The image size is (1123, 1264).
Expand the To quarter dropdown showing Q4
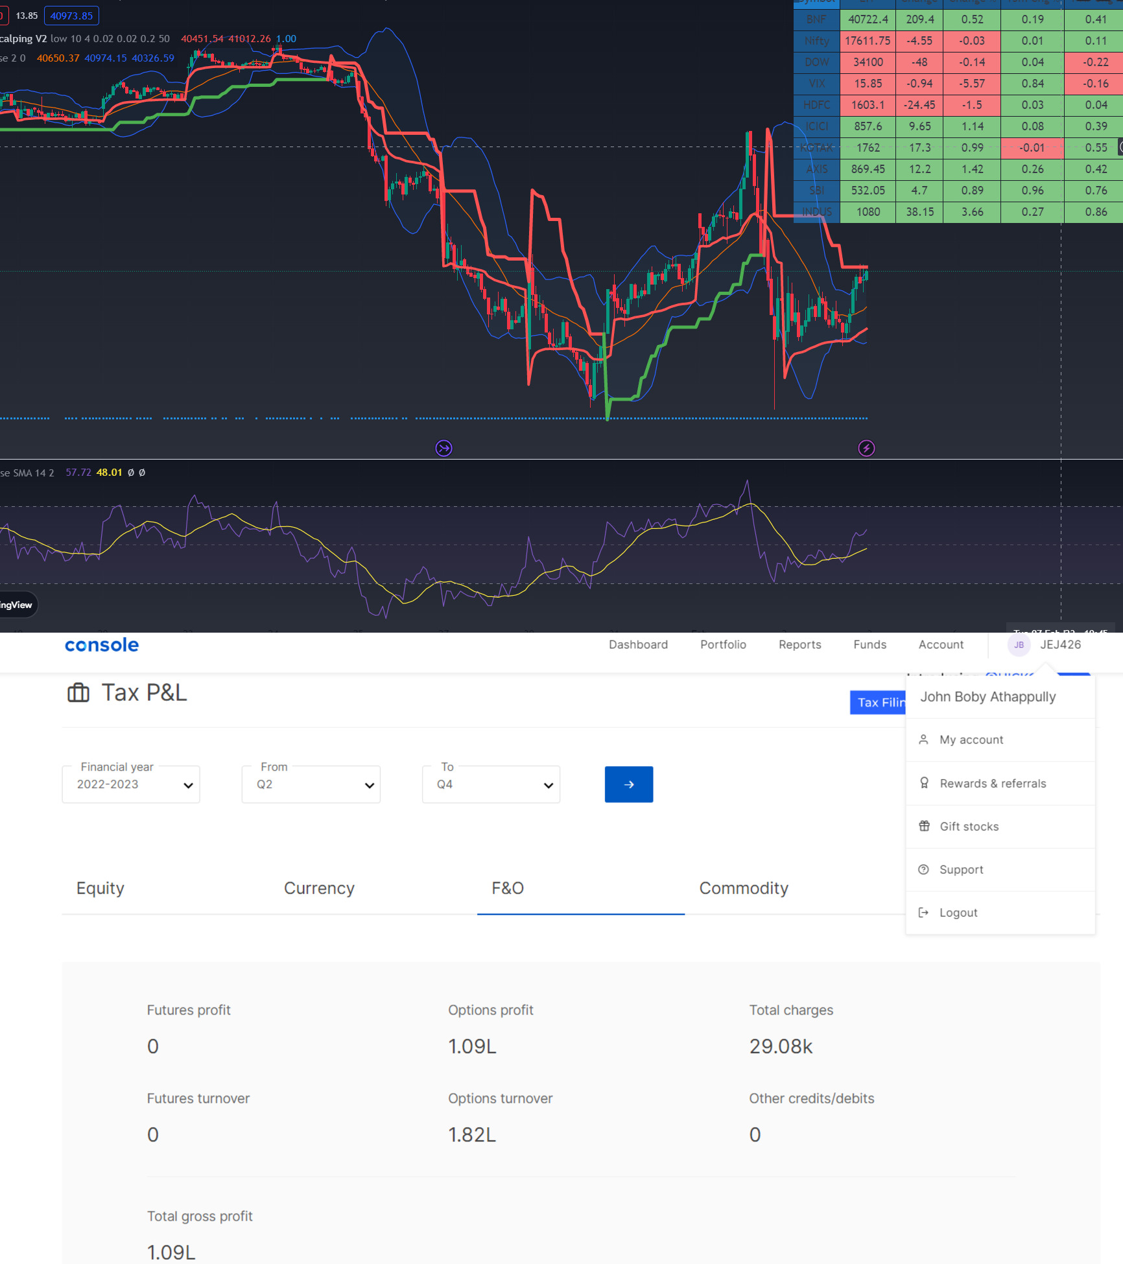[490, 784]
